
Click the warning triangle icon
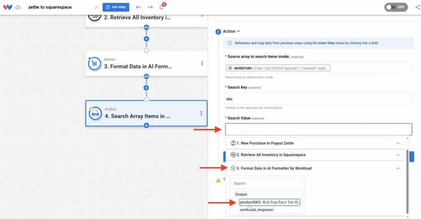[x=218, y=180]
